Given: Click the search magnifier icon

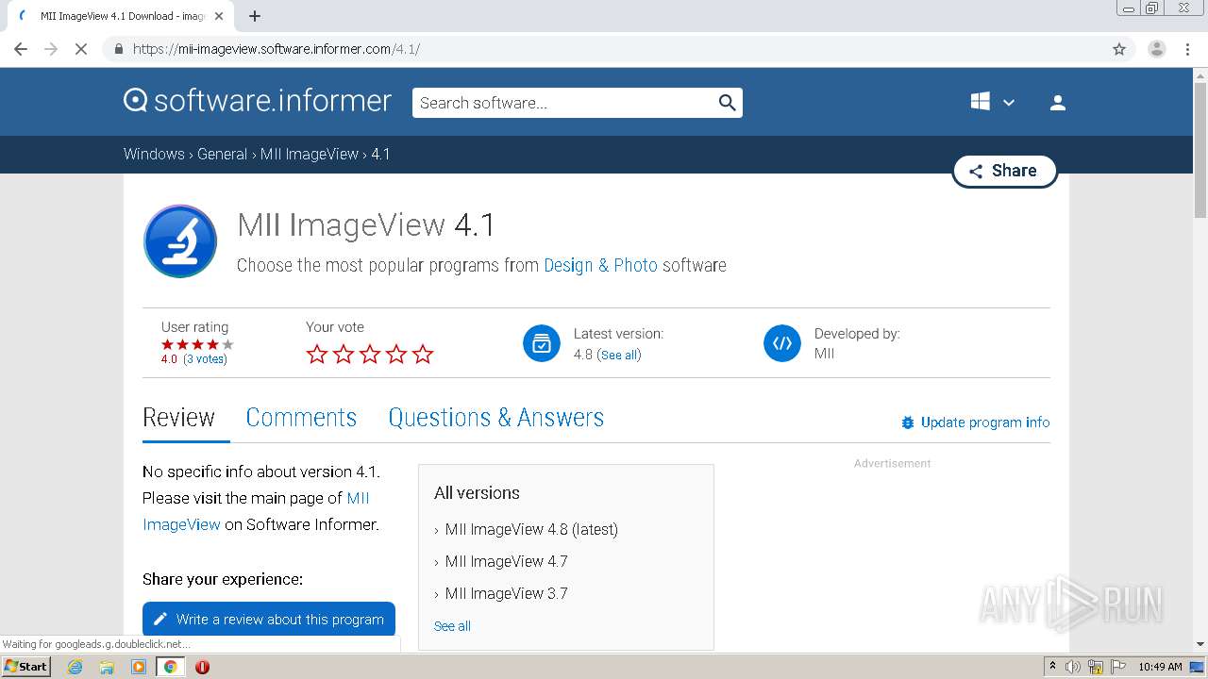Looking at the screenshot, I should click(727, 103).
